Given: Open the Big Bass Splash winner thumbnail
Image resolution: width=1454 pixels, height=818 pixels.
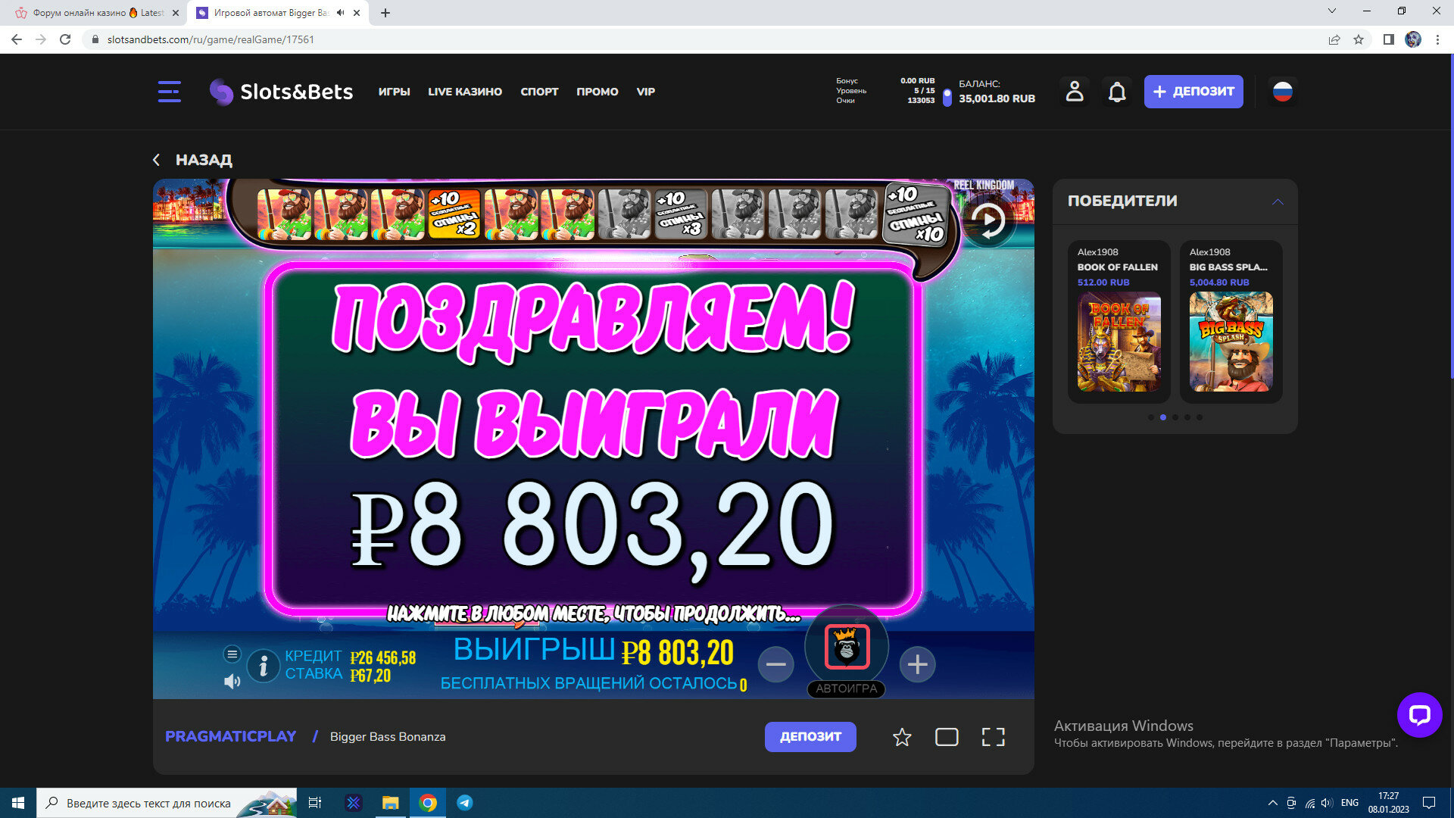Looking at the screenshot, I should (x=1230, y=342).
